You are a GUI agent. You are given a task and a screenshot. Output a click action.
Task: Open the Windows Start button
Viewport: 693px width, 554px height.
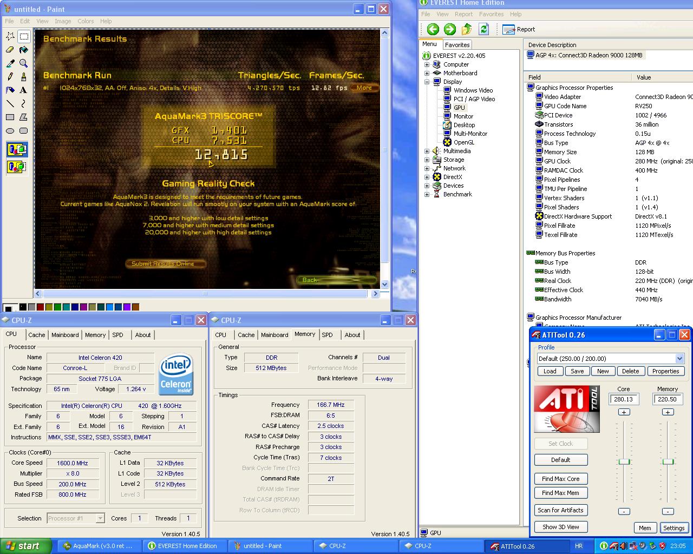[25, 546]
